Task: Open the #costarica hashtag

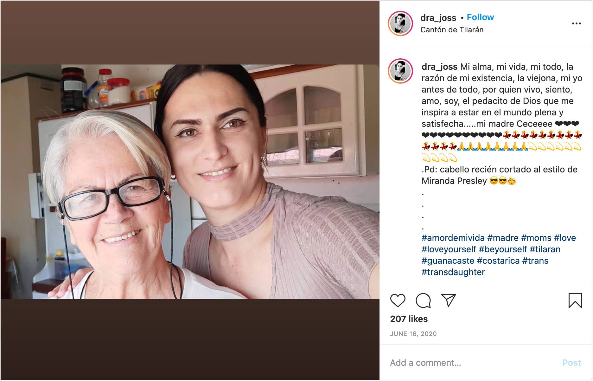Action: pyautogui.click(x=498, y=261)
